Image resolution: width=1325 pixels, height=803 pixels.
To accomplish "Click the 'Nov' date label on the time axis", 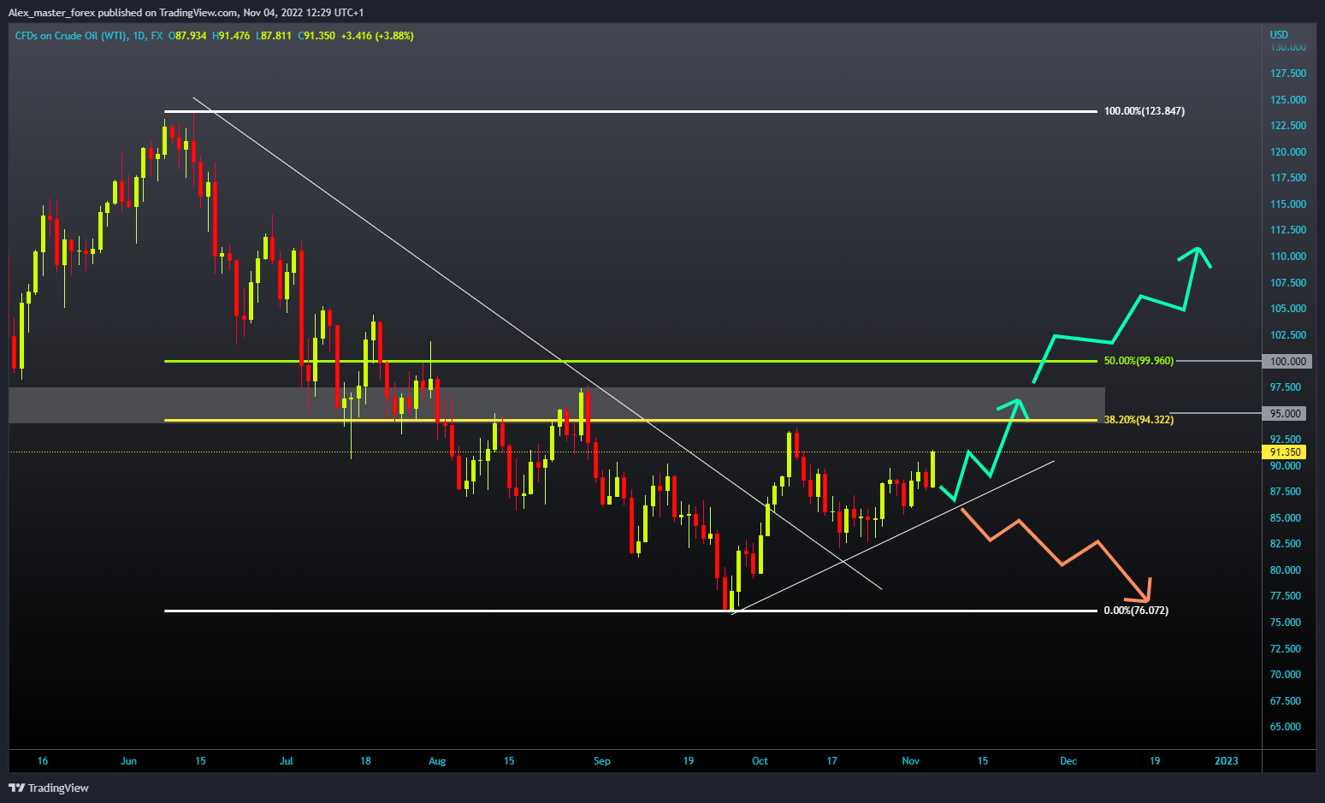I will coord(911,761).
